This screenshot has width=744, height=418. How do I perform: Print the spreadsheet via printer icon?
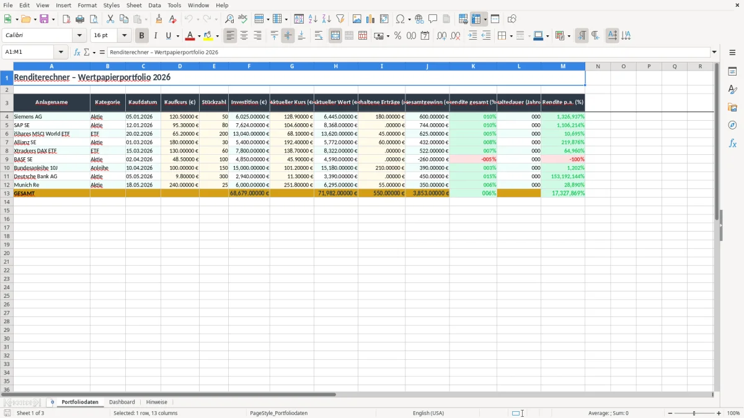(x=80, y=19)
